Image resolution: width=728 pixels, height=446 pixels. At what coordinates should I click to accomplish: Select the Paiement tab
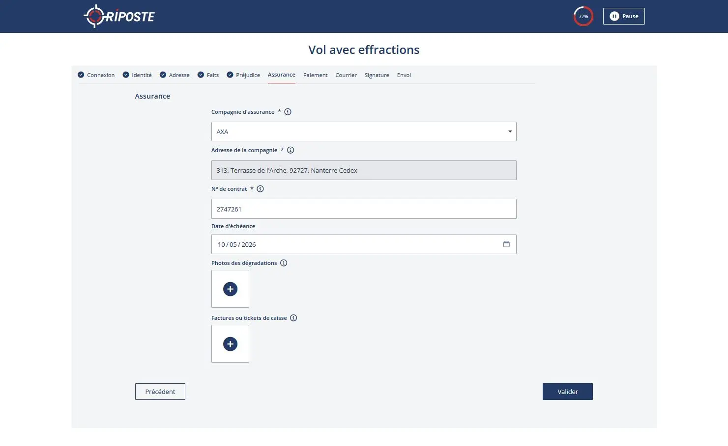tap(315, 75)
